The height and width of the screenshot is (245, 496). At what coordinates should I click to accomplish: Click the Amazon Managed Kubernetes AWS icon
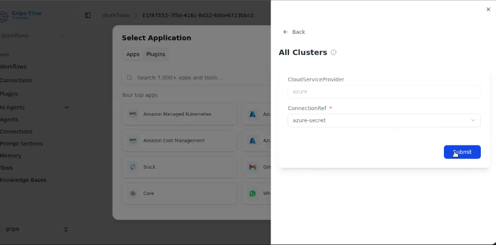click(133, 114)
